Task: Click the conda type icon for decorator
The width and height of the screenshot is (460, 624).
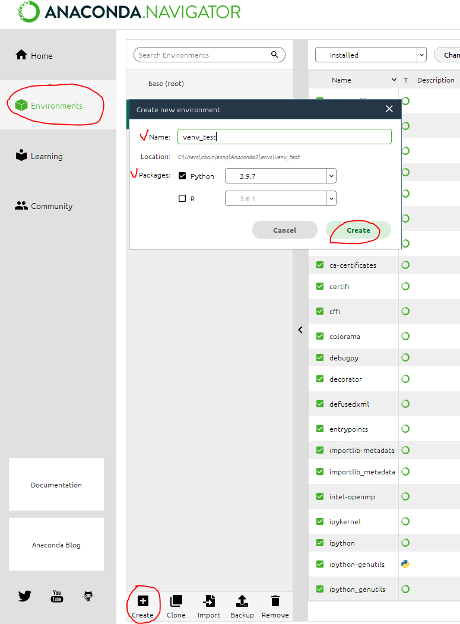Action: [x=405, y=379]
